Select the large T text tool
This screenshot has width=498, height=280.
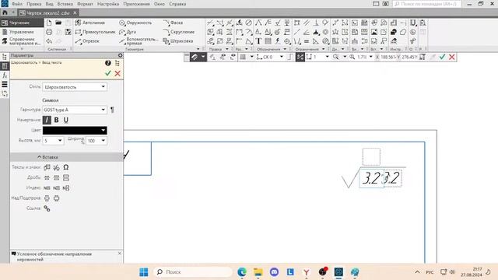coord(258,41)
